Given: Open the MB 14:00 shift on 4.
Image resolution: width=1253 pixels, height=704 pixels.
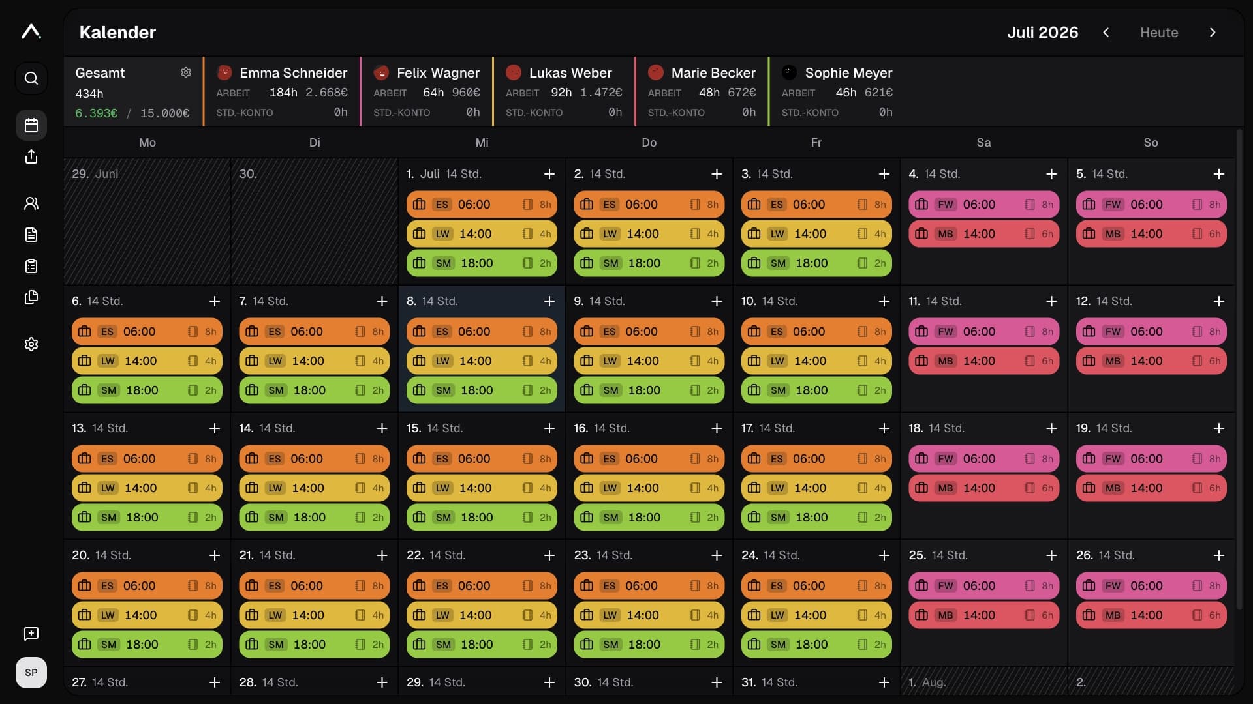Looking at the screenshot, I should [983, 234].
